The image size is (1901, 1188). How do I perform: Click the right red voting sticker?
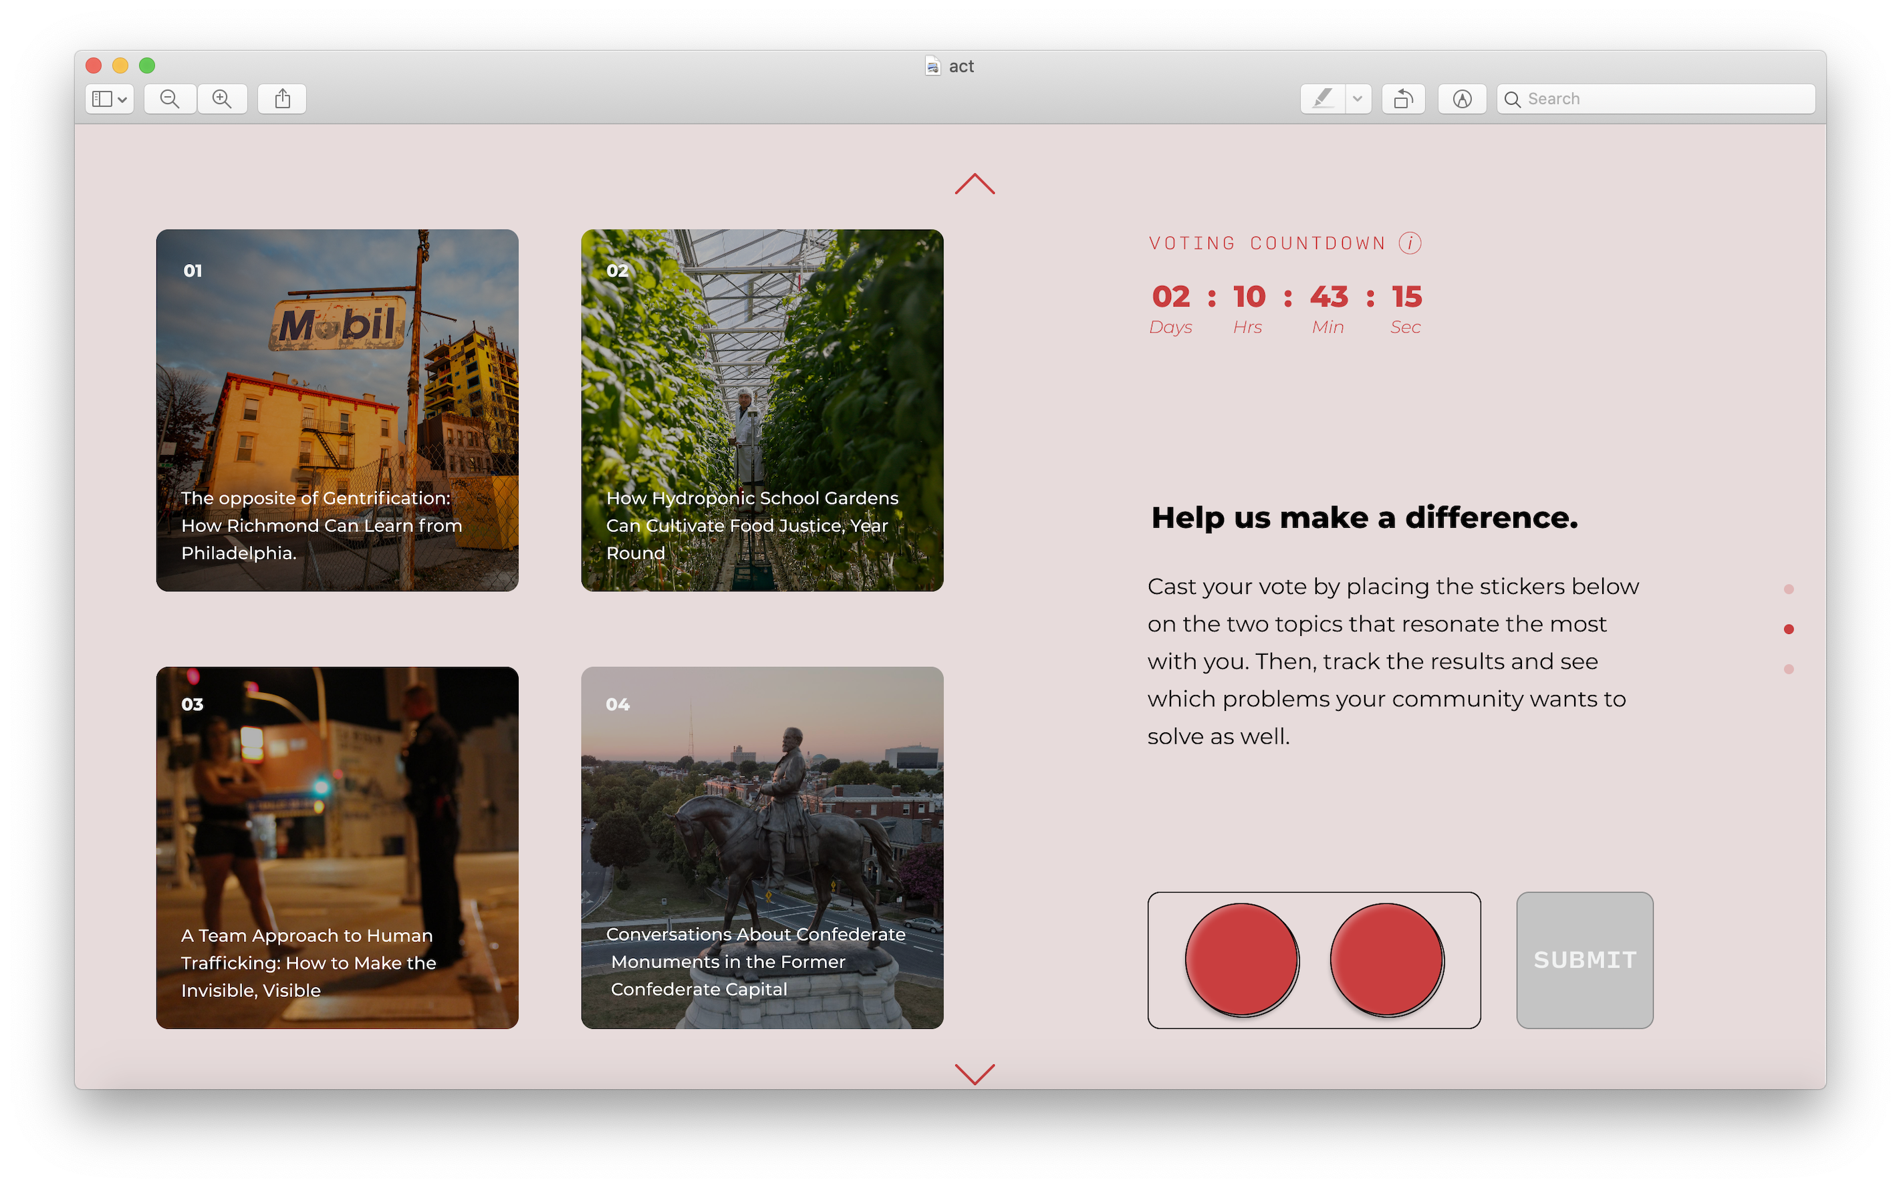[1387, 959]
